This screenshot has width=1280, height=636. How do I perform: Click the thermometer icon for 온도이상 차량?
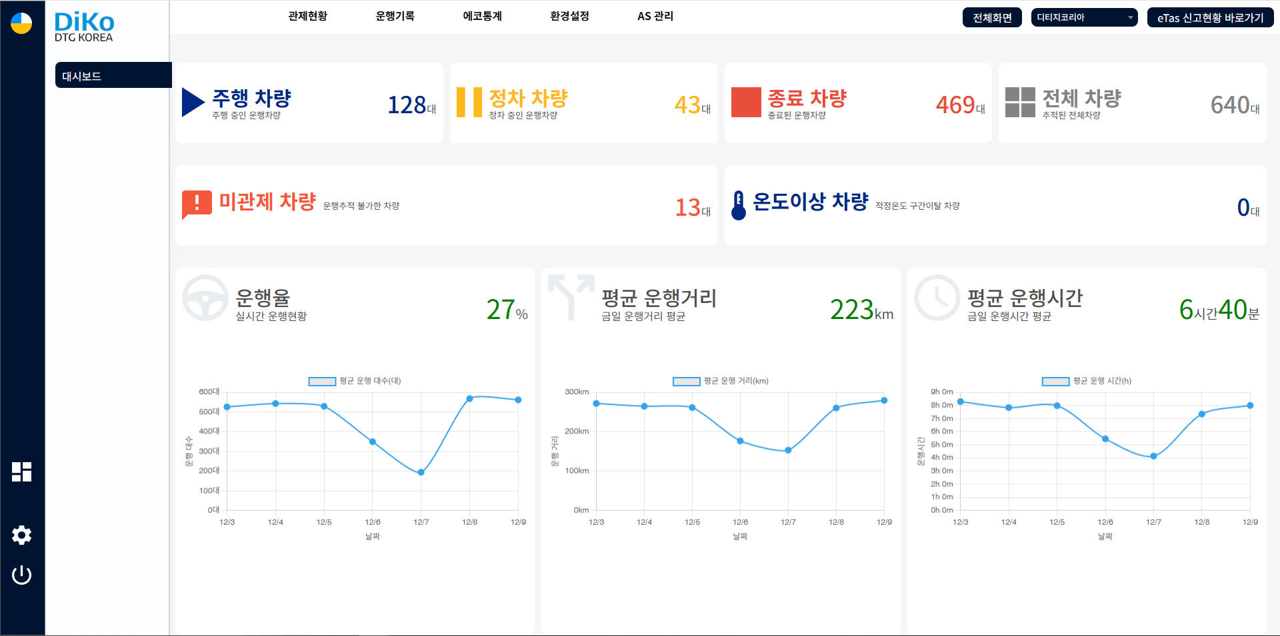pyautogui.click(x=738, y=205)
